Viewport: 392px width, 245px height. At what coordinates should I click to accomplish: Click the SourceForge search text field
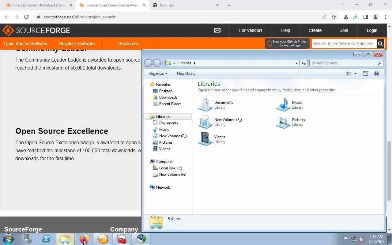[344, 43]
